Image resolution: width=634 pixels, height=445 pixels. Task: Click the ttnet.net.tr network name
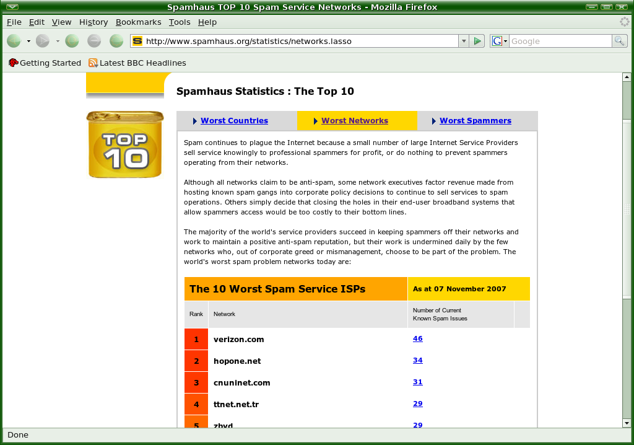(x=236, y=405)
